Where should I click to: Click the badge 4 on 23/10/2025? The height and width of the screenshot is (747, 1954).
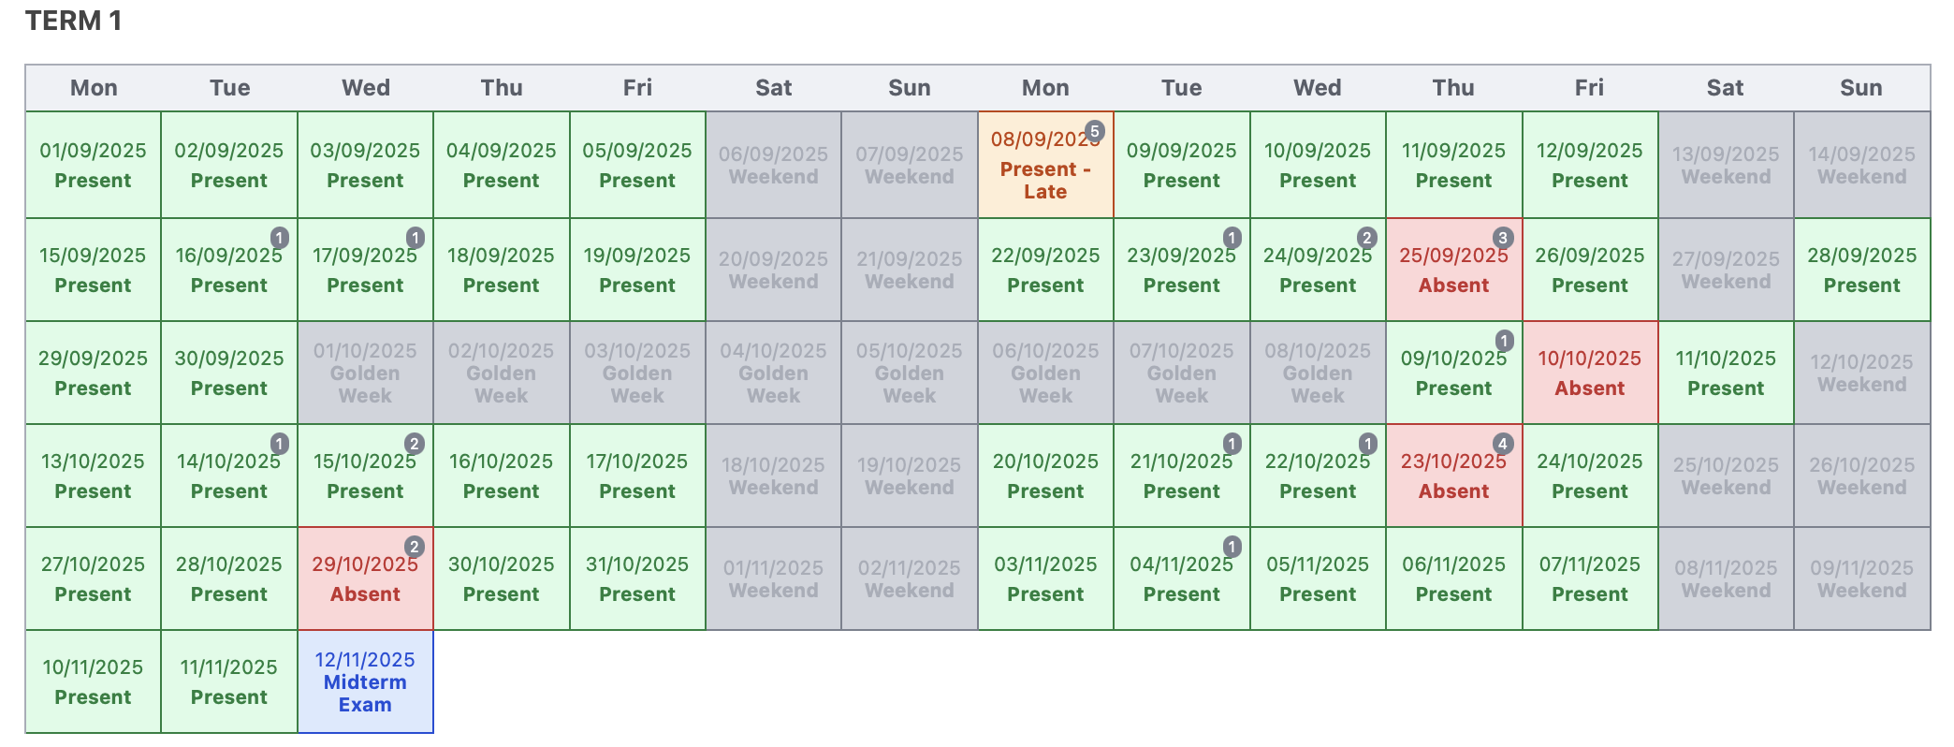[1502, 444]
